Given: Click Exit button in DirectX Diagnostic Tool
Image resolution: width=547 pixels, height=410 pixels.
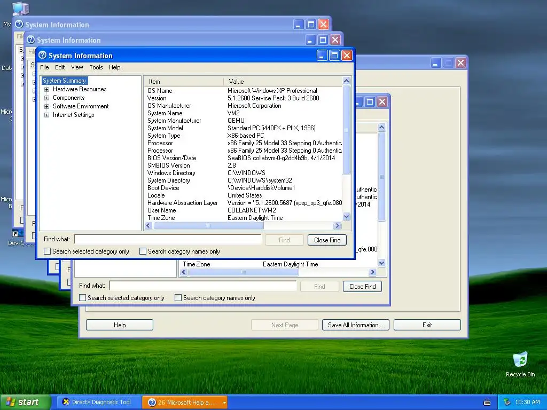Looking at the screenshot, I should pos(427,325).
